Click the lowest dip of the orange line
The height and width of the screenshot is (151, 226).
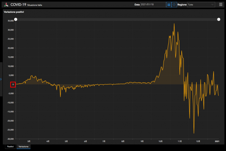194,133
